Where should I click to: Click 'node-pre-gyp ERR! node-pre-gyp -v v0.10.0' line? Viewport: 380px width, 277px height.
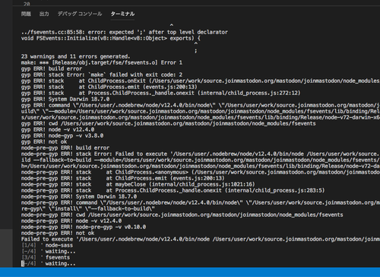click(x=84, y=227)
